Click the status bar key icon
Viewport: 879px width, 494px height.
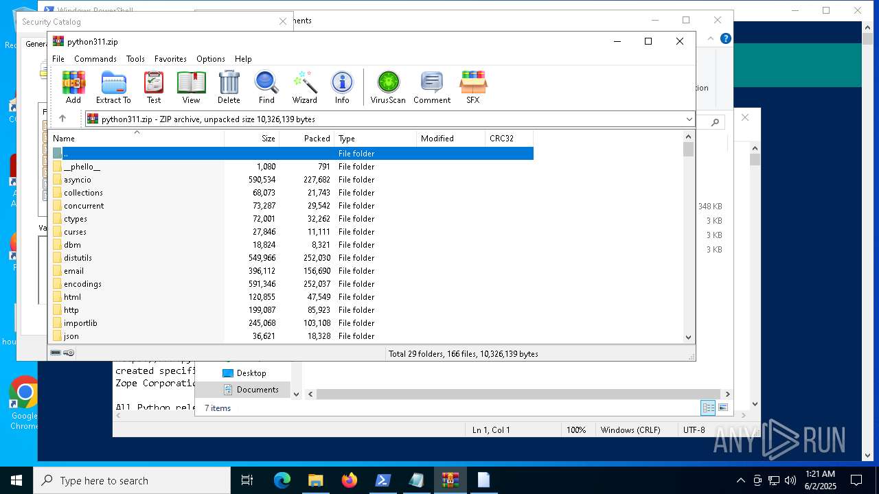click(x=69, y=353)
